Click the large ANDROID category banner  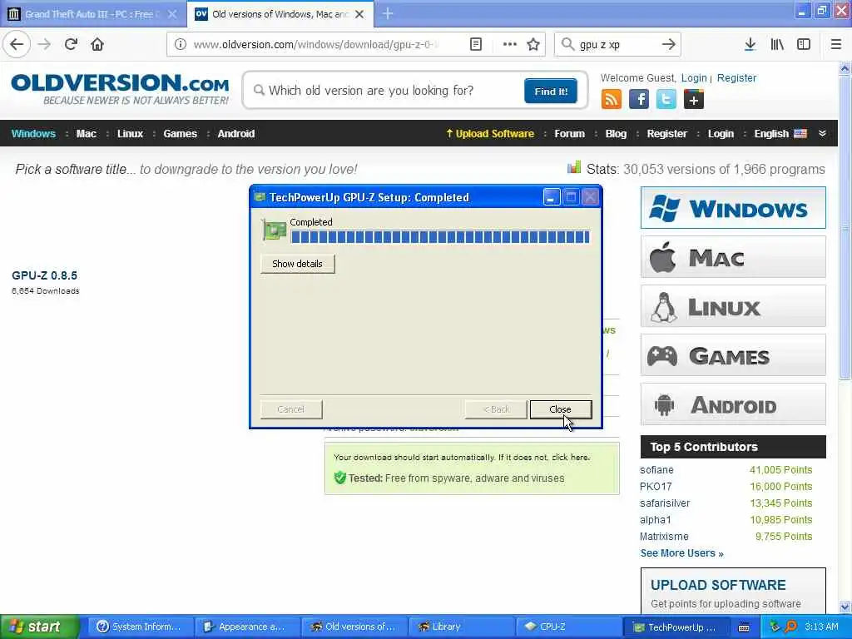point(733,404)
